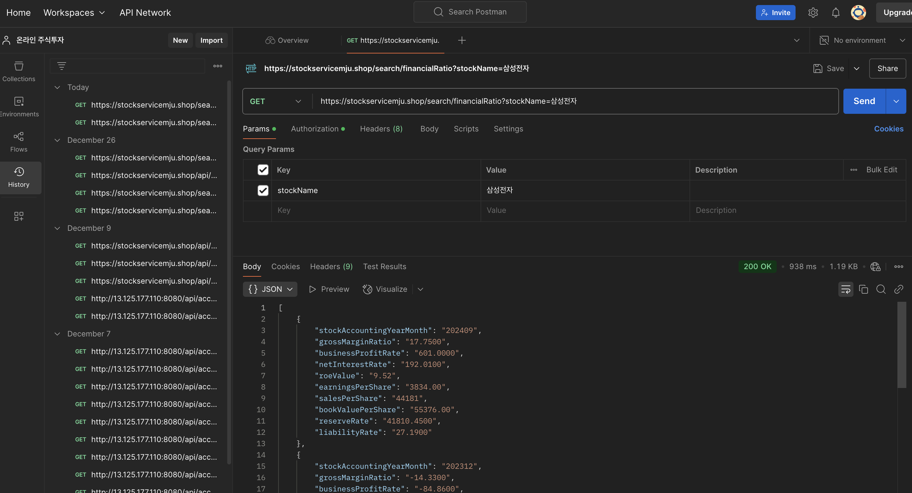Open the tabs overflow chevron
This screenshot has width=912, height=493.
(797, 40)
